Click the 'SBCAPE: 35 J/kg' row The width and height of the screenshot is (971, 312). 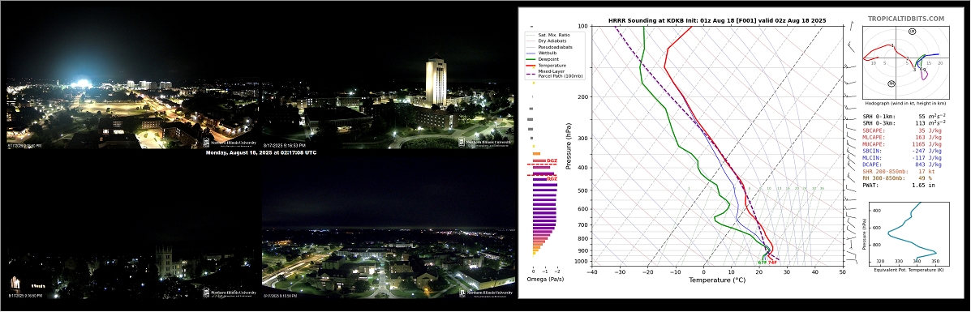coord(902,131)
